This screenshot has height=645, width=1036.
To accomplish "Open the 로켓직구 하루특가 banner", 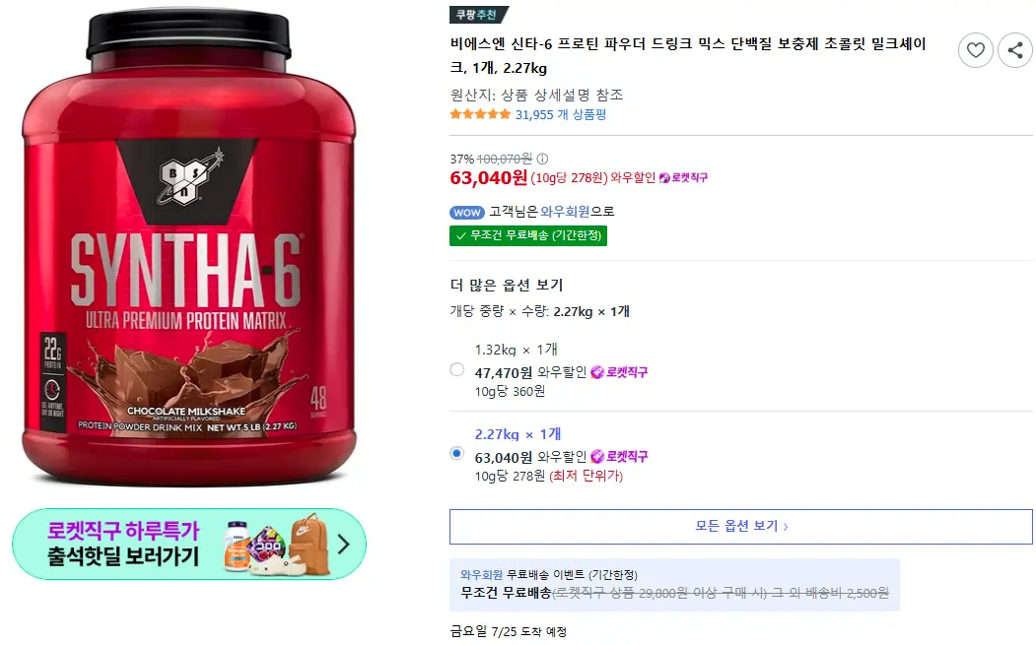I will [x=189, y=544].
